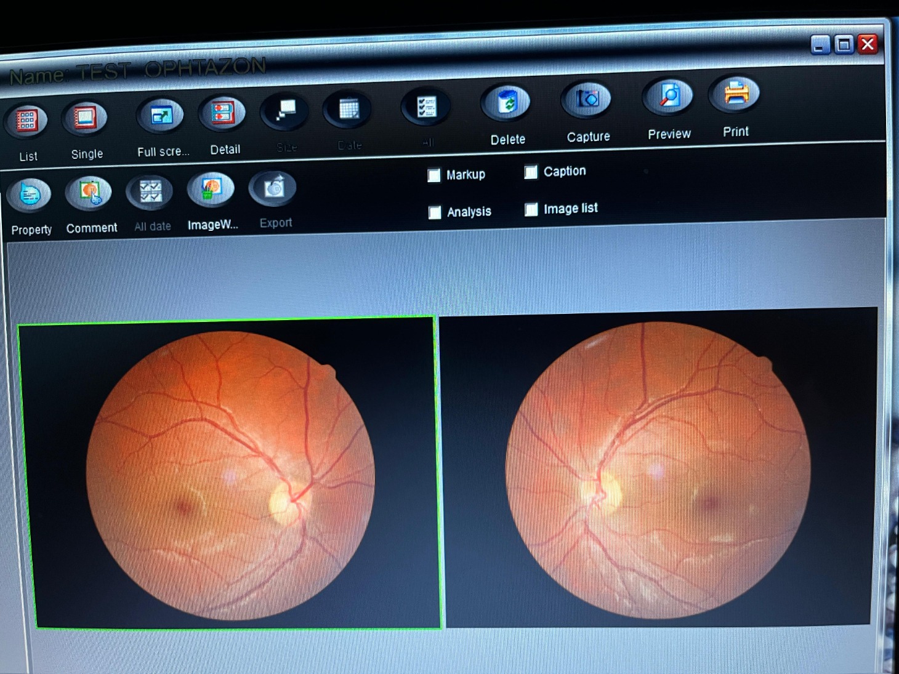Click the All date icon

(150, 191)
